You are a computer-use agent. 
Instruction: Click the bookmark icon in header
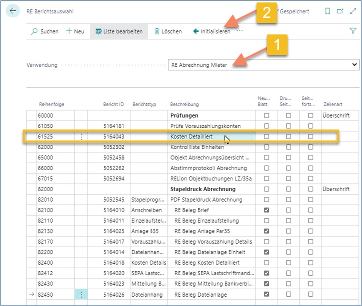pyautogui.click(x=328, y=12)
